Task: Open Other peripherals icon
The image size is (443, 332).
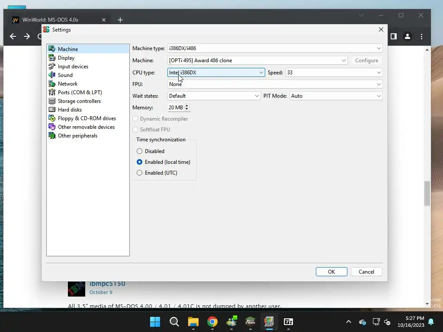Action: point(52,135)
